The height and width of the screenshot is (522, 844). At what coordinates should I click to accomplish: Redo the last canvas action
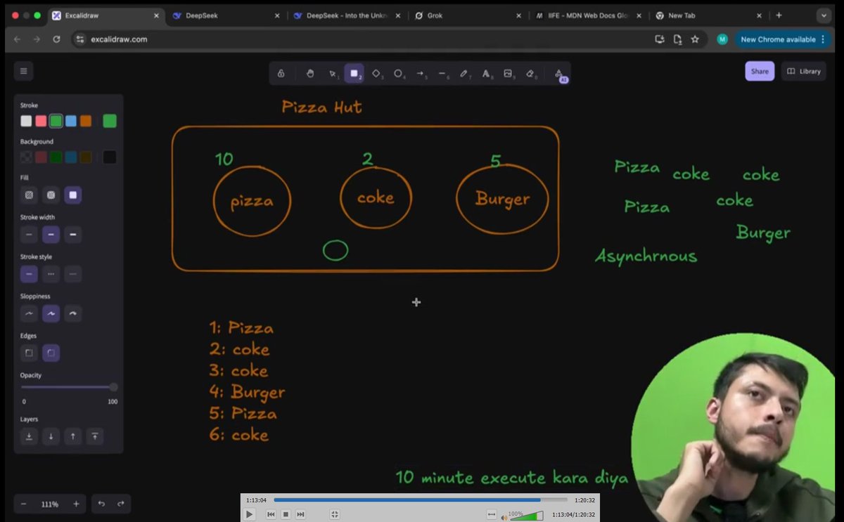pyautogui.click(x=121, y=504)
